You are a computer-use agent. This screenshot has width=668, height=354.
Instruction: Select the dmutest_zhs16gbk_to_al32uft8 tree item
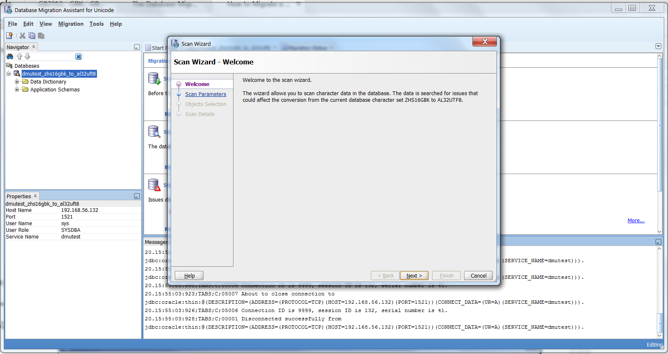pos(59,74)
